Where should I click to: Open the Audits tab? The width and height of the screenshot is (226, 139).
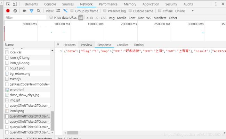(188, 4)
